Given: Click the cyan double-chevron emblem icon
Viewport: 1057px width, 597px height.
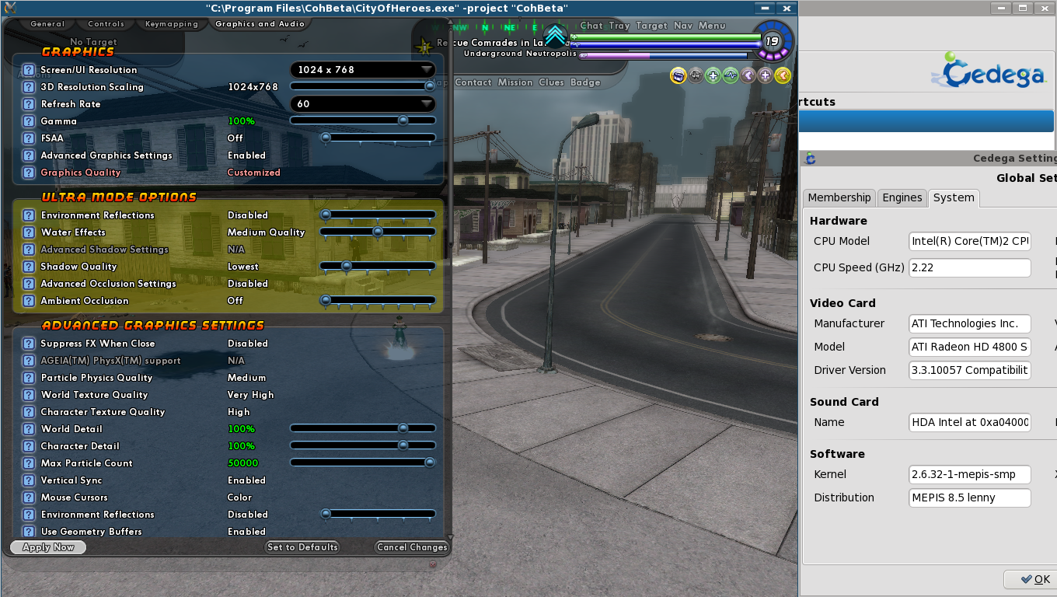Looking at the screenshot, I should click(556, 37).
